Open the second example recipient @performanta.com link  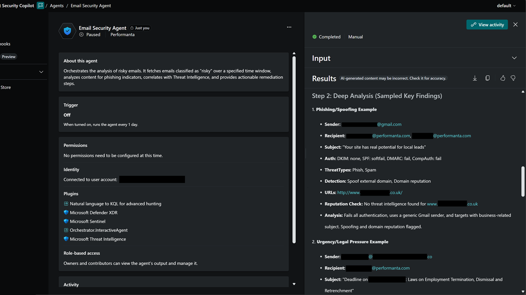coord(391,268)
